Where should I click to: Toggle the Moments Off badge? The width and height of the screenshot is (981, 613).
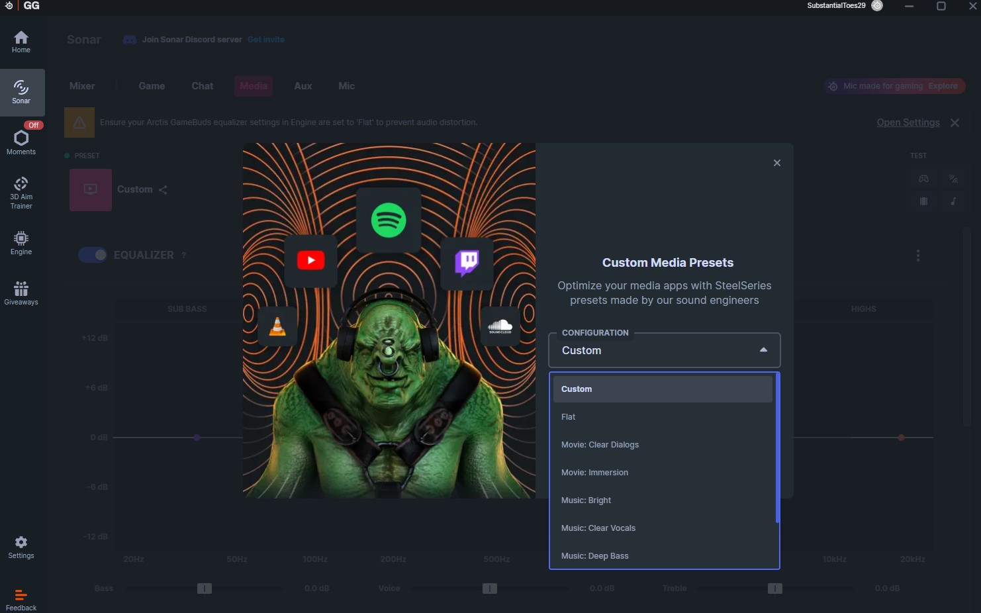(33, 125)
